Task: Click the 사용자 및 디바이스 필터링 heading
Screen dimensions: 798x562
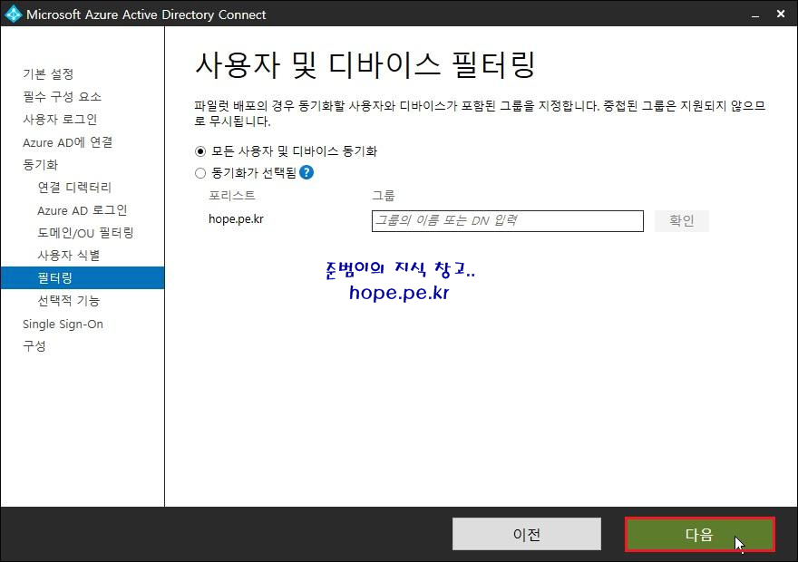Action: [365, 65]
